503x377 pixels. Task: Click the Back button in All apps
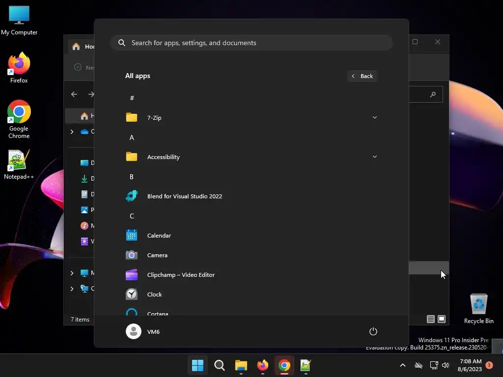point(362,76)
